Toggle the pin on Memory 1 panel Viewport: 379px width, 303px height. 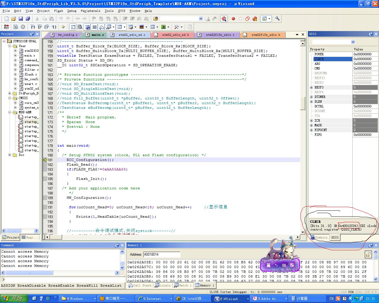[x=371, y=245]
